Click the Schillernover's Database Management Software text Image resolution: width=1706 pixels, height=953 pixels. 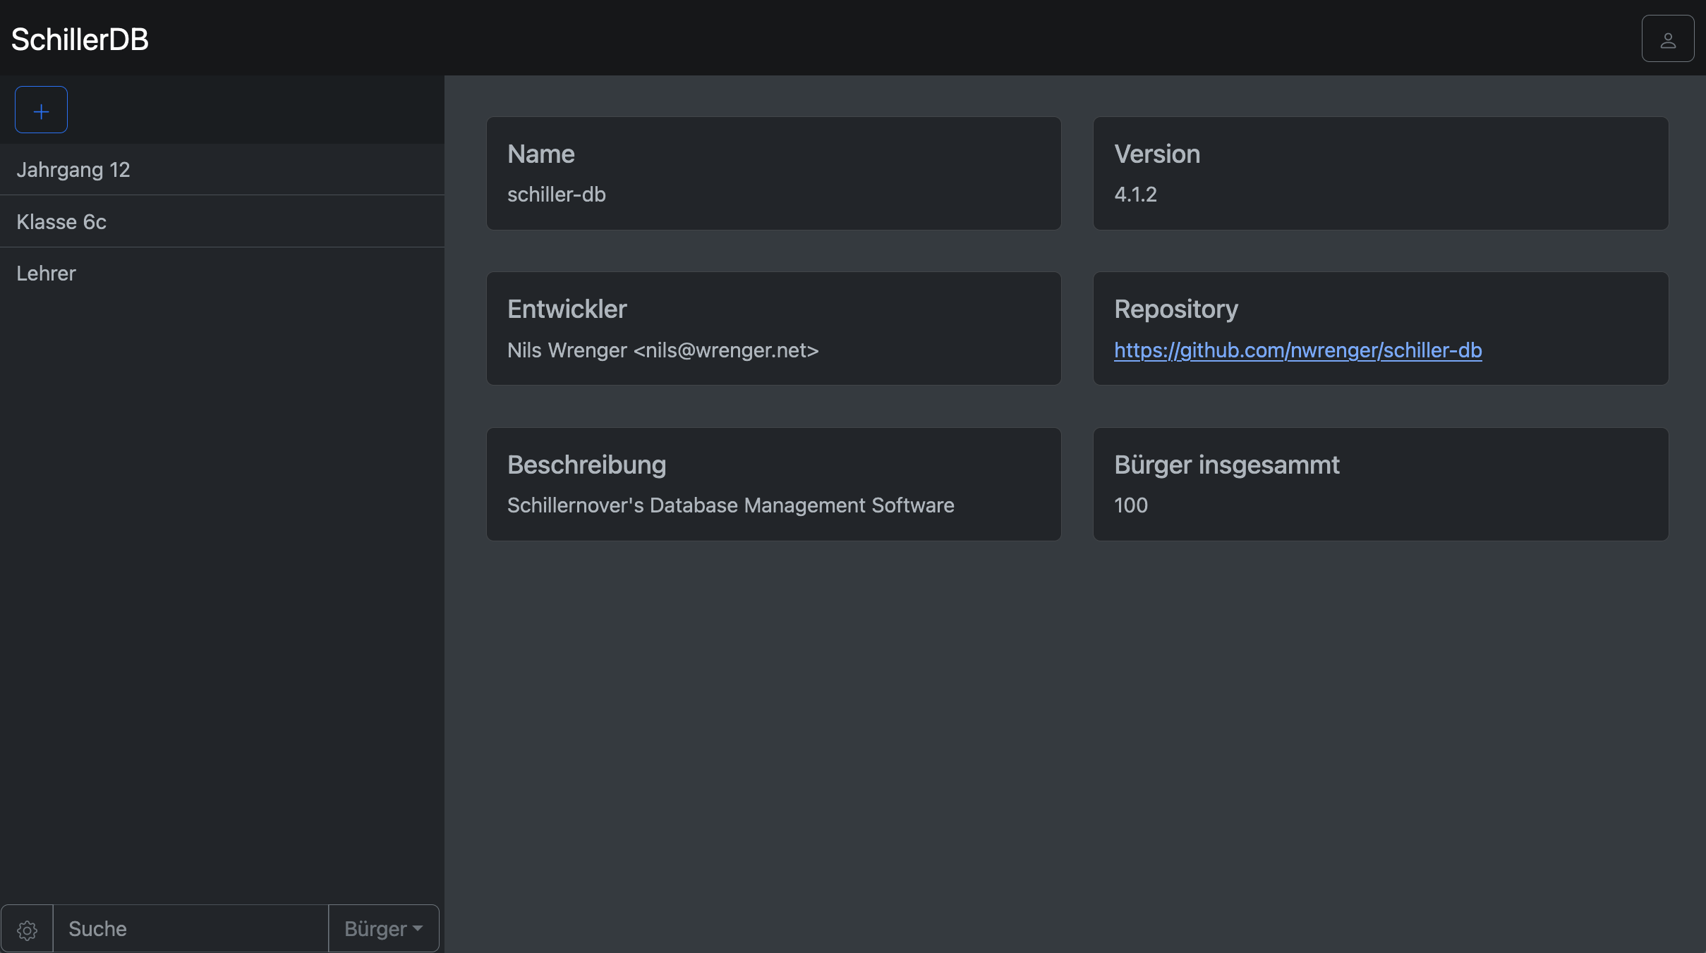pos(730,505)
